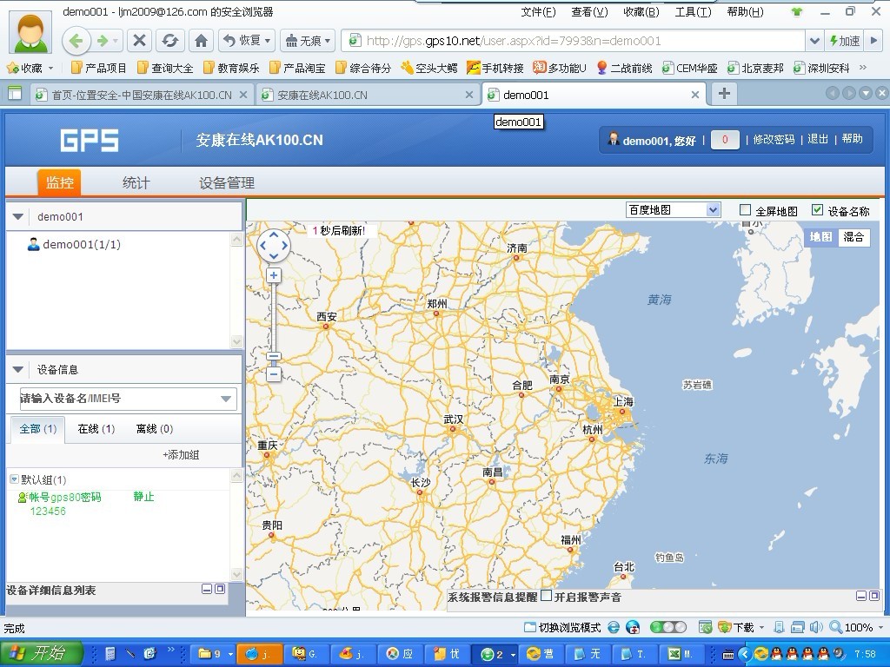890x667 pixels.
Task: Open the 二战前线 bookmark
Action: click(x=624, y=68)
